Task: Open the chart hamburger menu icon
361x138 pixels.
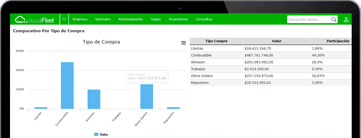Action: click(x=183, y=43)
